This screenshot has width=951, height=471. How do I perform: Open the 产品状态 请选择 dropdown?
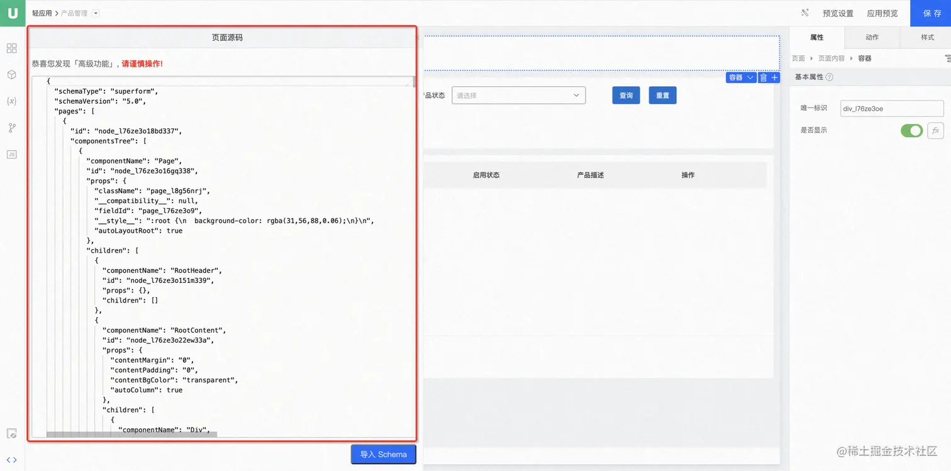coord(518,96)
